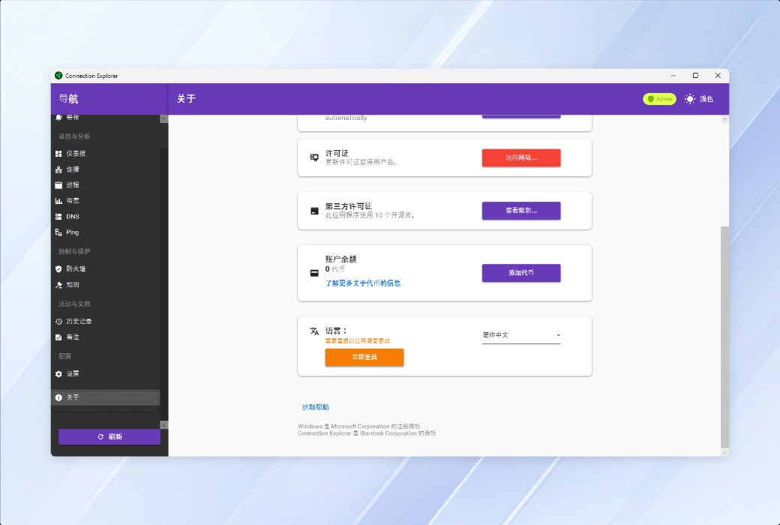This screenshot has width=780, height=525.
Task: Open the 历史记录 history clock icon
Action: pyautogui.click(x=58, y=322)
